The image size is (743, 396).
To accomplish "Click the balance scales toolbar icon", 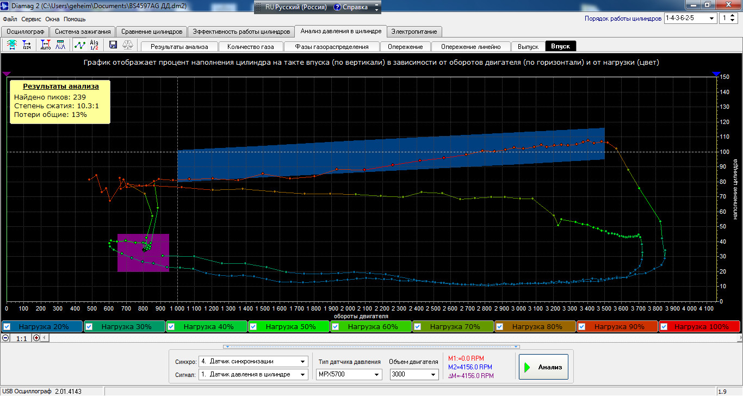I will [x=128, y=46].
